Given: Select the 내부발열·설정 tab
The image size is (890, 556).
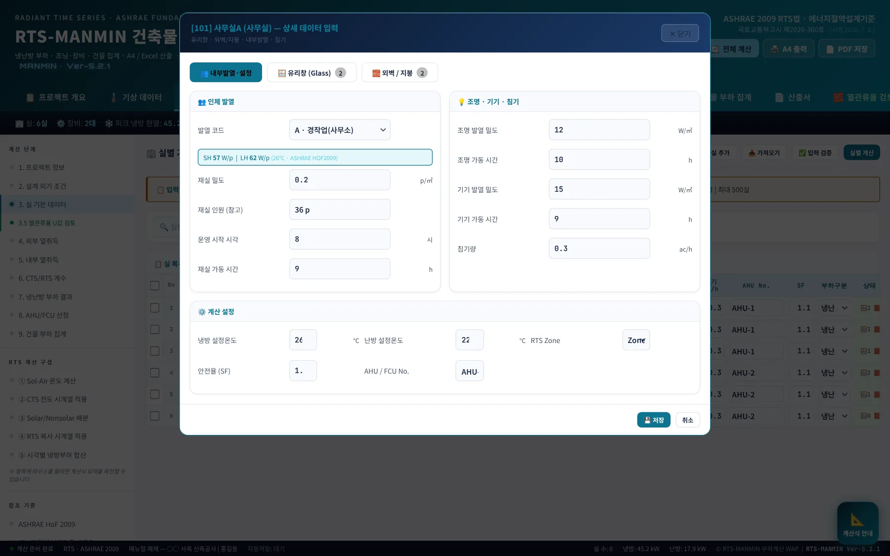Looking at the screenshot, I should (x=226, y=73).
